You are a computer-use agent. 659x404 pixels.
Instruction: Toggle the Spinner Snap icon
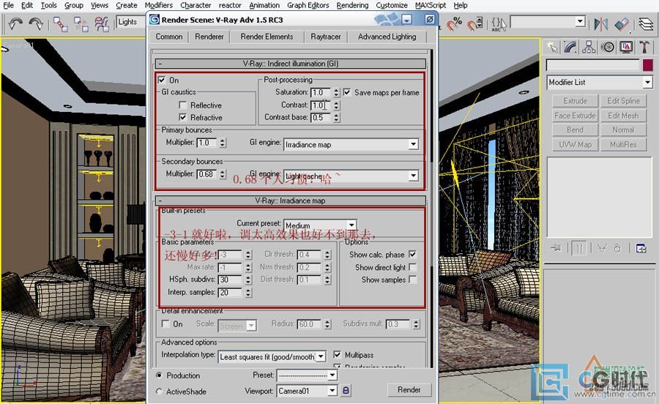pos(475,24)
